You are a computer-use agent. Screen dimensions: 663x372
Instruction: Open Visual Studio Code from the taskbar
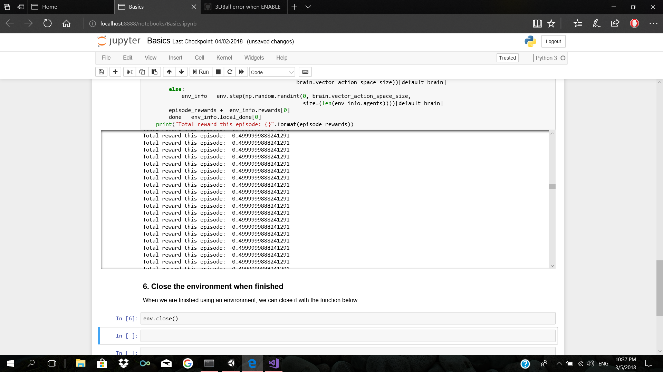[273, 363]
